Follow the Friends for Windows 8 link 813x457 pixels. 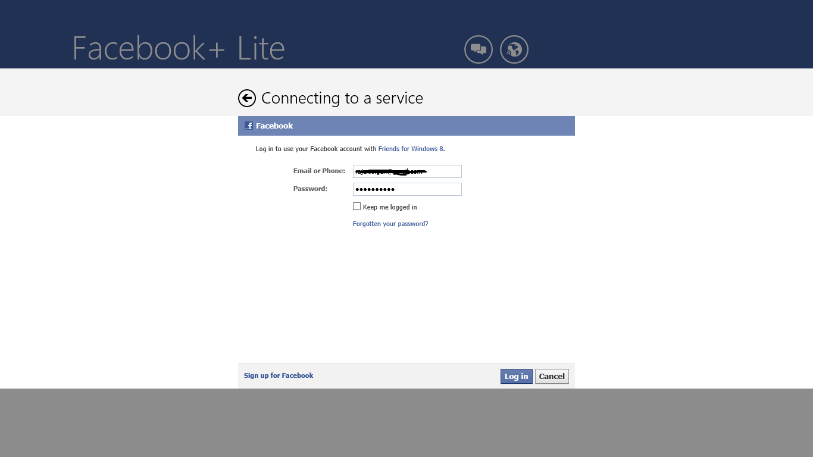411,149
